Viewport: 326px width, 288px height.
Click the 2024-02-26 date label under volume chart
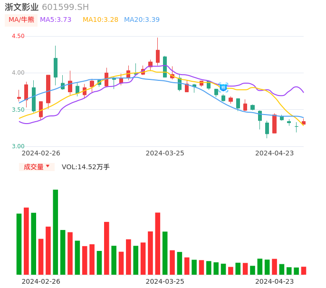41,281
